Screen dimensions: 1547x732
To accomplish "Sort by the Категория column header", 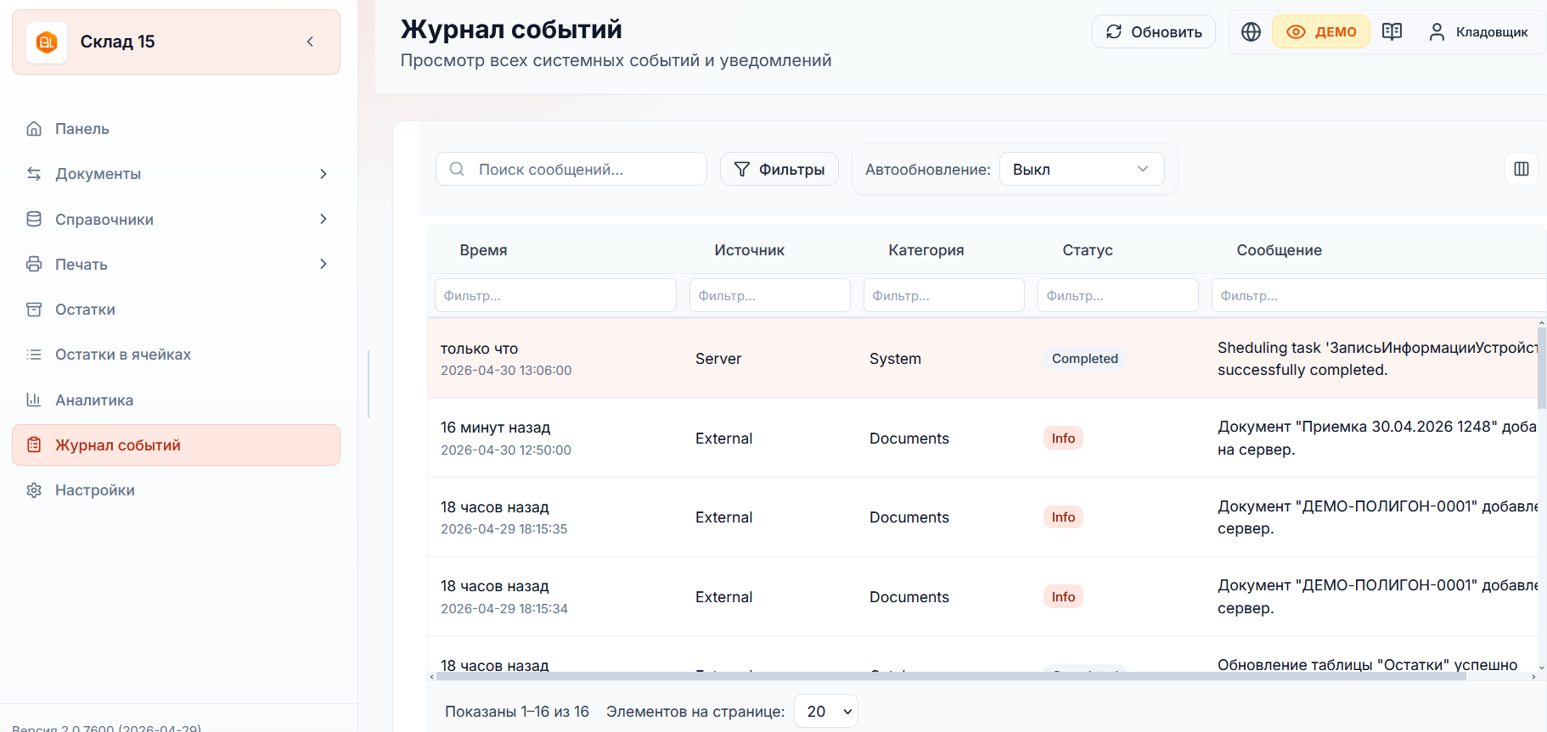I will pyautogui.click(x=925, y=250).
